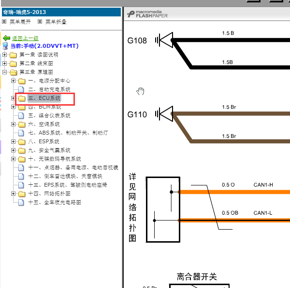Open 第二章 线束图 chapter
The width and height of the screenshot is (290, 288).
(x=36, y=63)
